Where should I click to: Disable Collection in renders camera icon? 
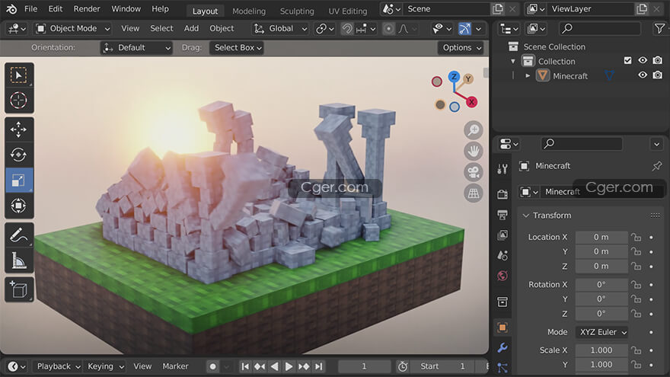pos(657,61)
